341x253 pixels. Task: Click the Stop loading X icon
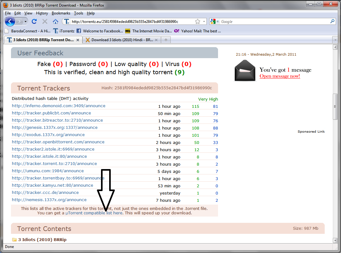click(45, 21)
